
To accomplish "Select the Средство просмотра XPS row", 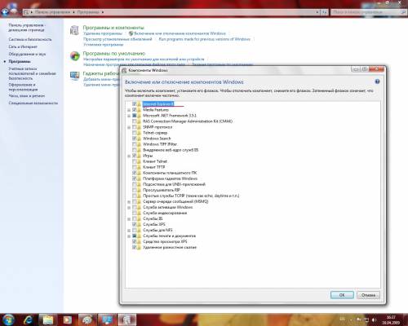I will [x=165, y=242].
